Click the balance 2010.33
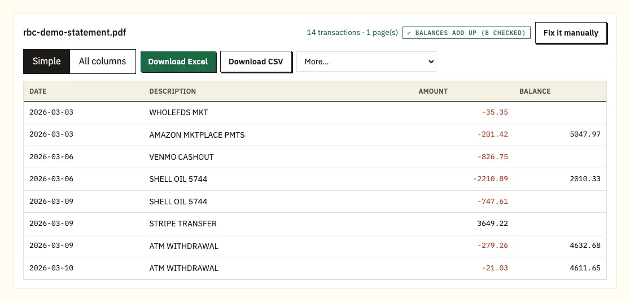This screenshot has height=302, width=630. (585, 179)
